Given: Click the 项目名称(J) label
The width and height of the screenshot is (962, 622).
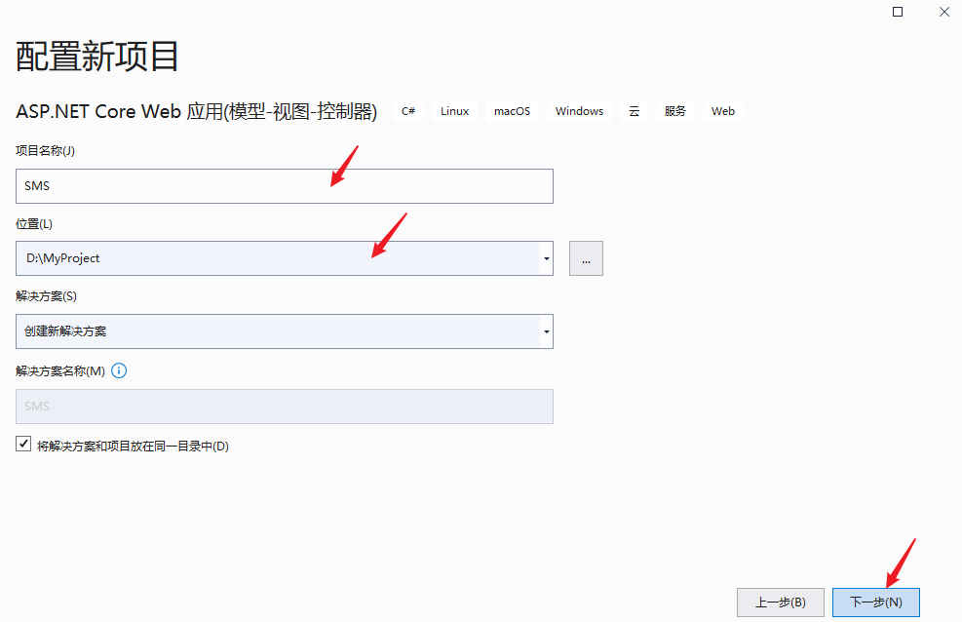Looking at the screenshot, I should point(46,151).
